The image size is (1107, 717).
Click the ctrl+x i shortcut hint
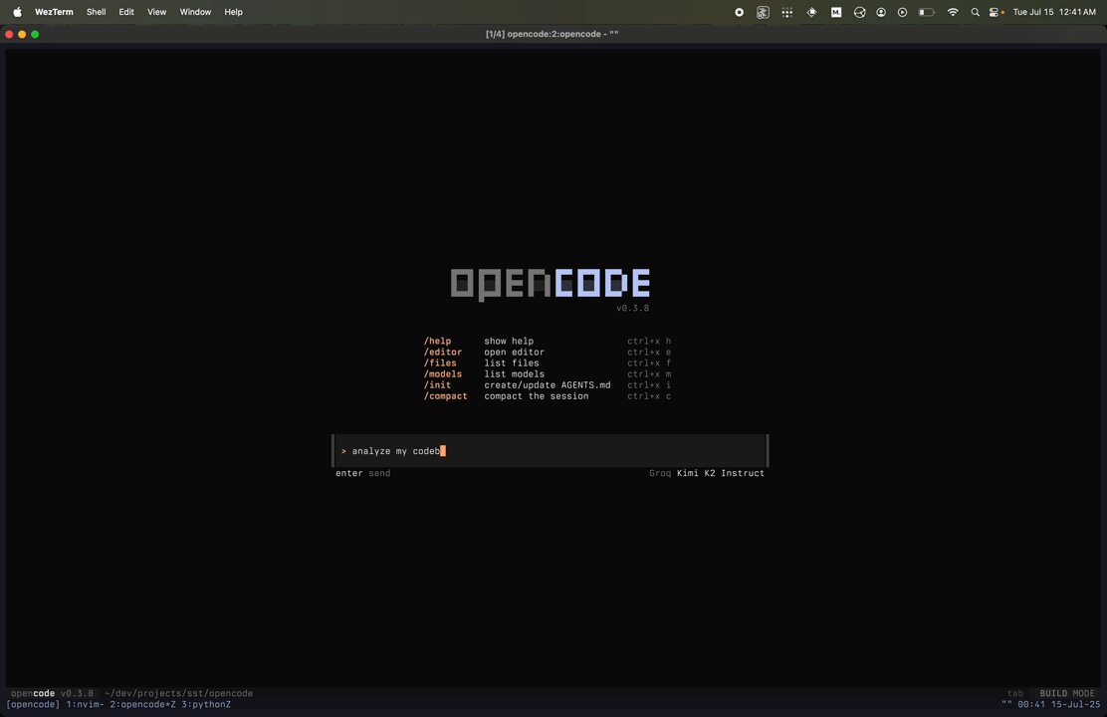click(649, 385)
